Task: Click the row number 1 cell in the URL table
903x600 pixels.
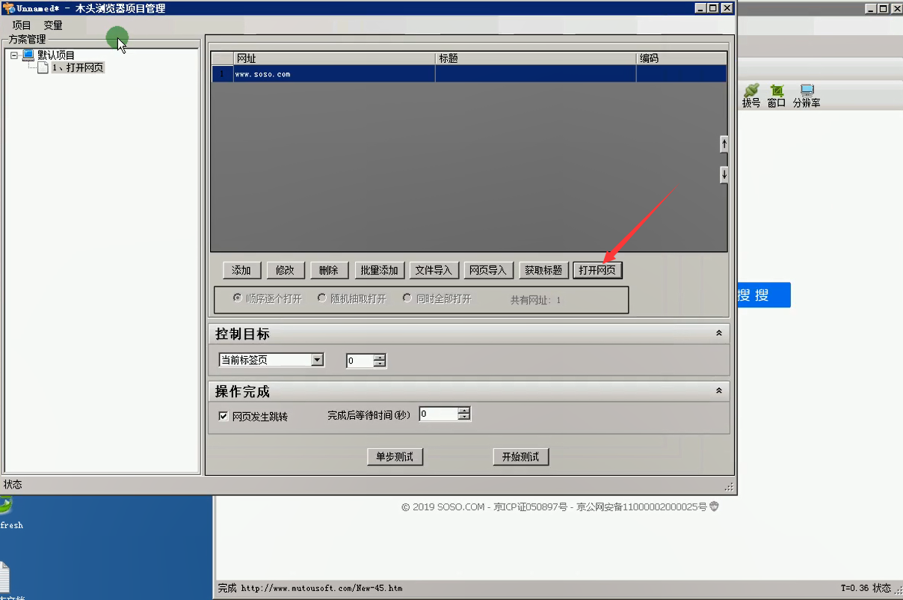Action: [222, 74]
